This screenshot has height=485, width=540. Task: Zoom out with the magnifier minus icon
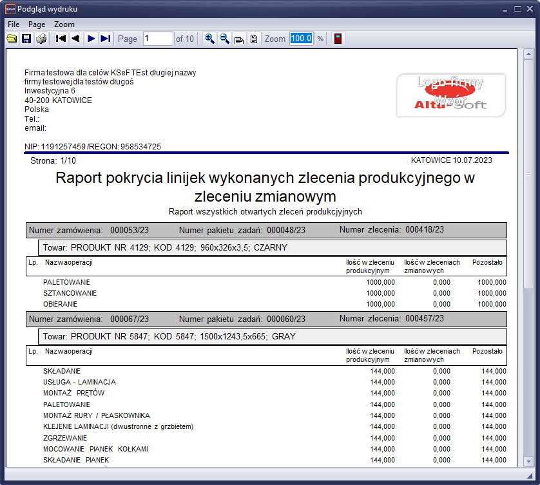(224, 39)
